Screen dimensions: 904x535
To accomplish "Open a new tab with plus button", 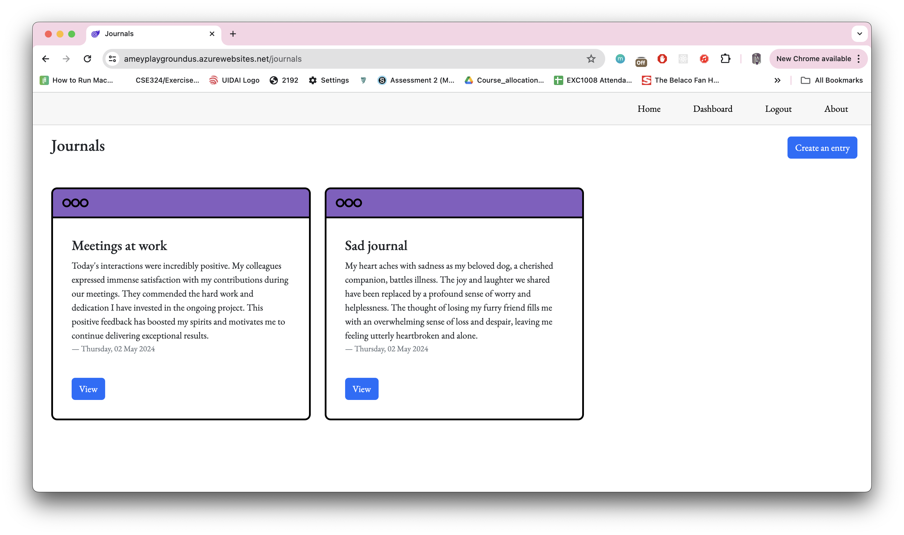I will [x=233, y=34].
